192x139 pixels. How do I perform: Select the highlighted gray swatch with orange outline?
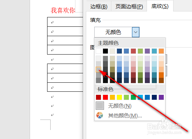(x=98, y=69)
